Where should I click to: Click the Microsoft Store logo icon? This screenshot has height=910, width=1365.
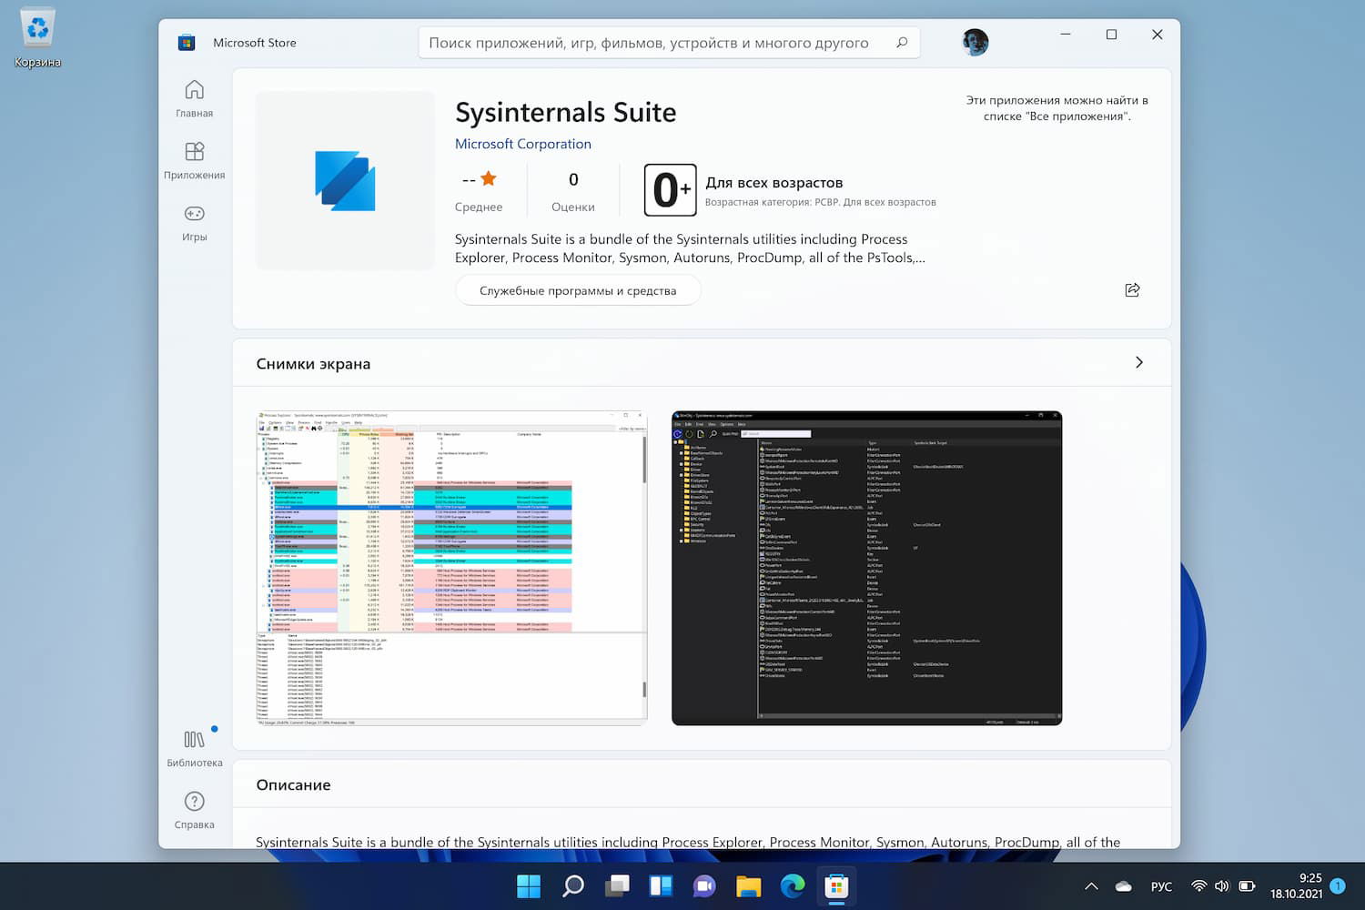[187, 43]
